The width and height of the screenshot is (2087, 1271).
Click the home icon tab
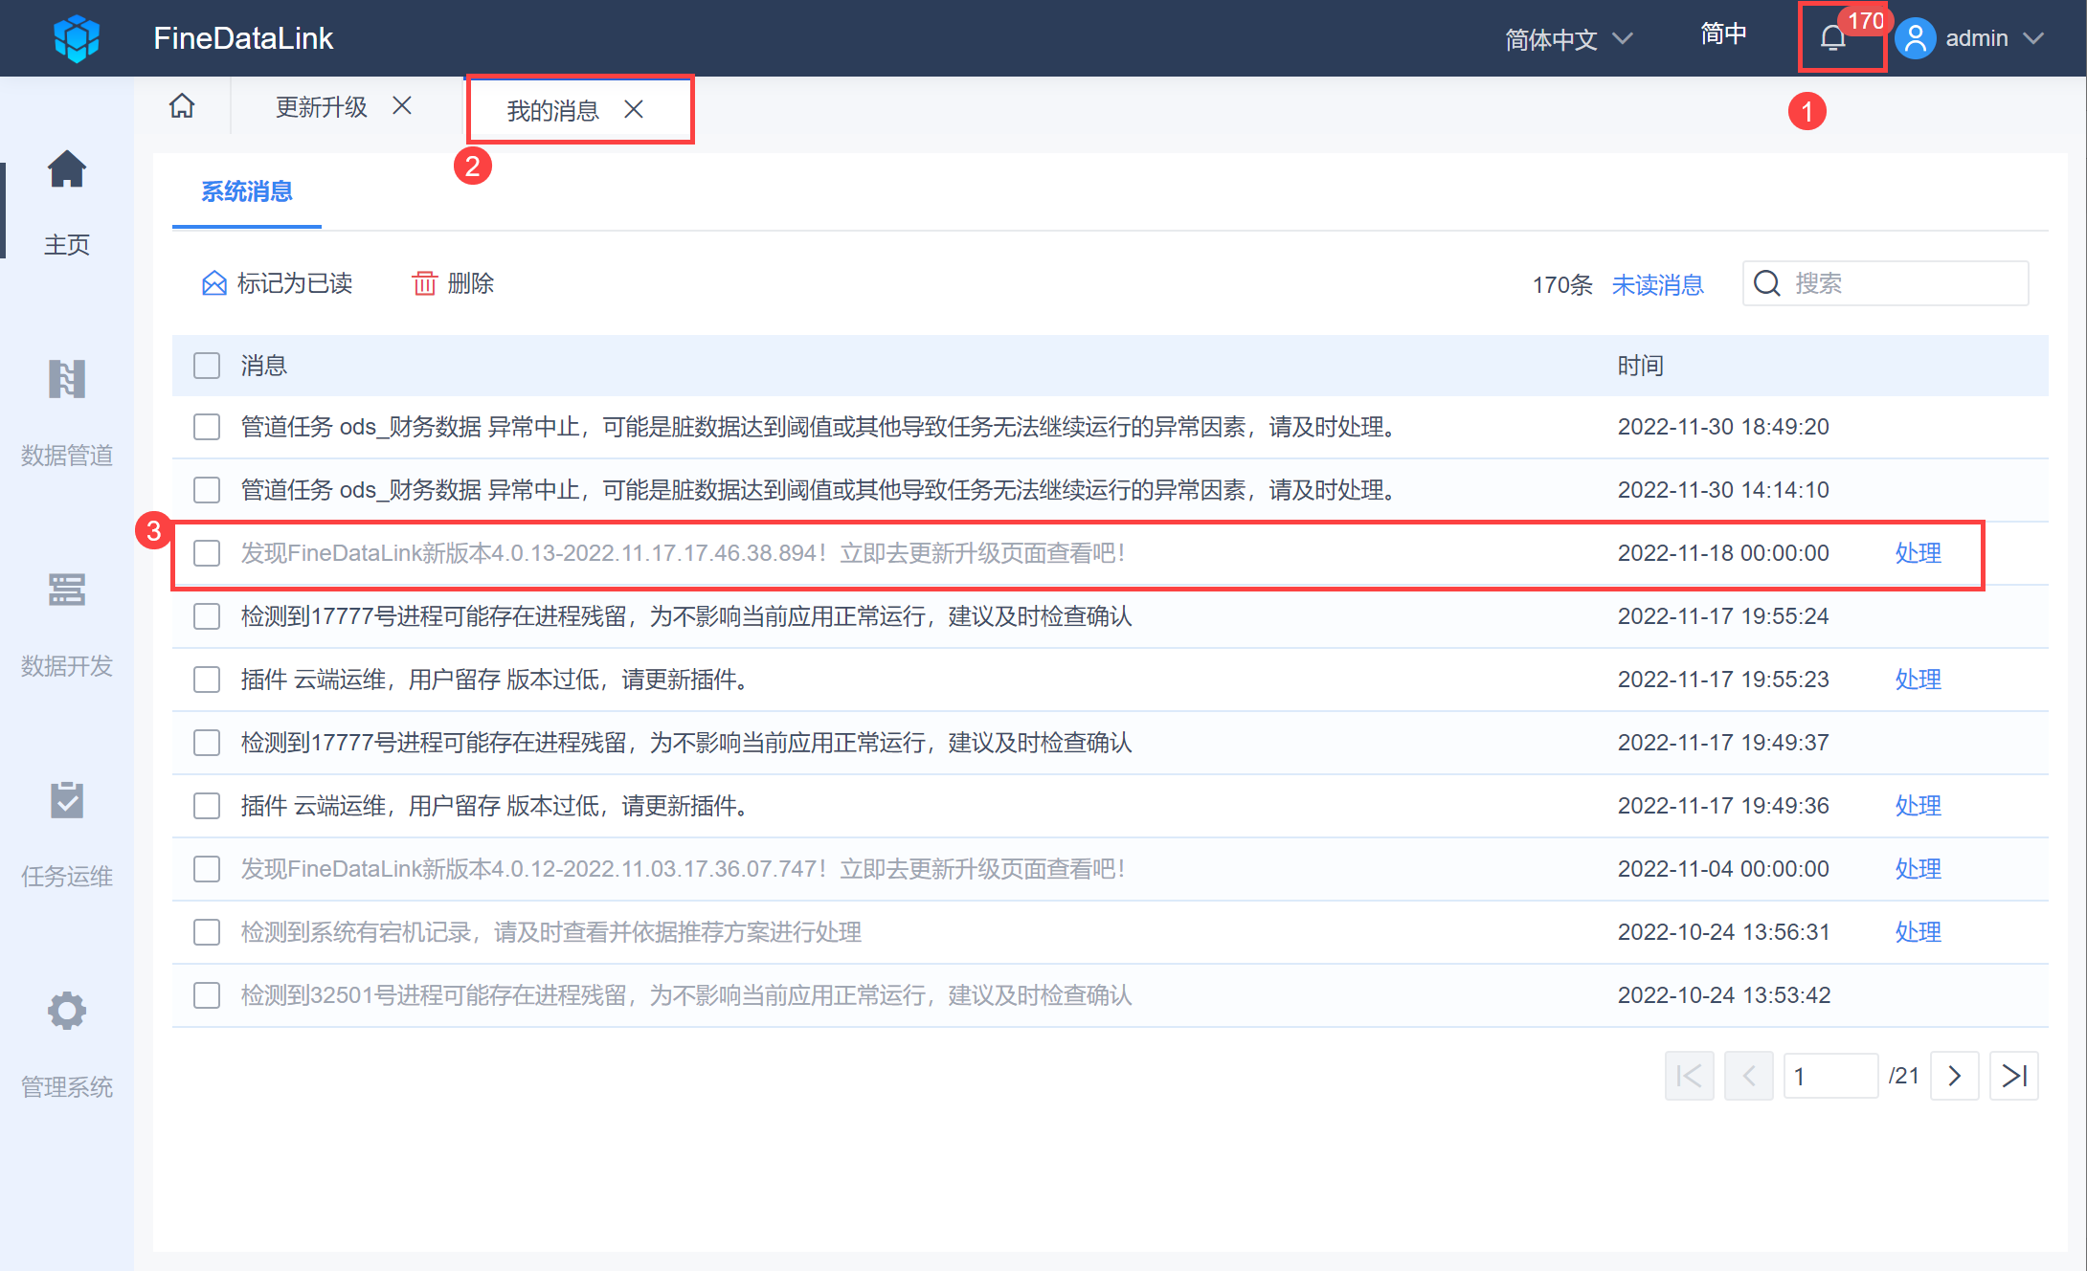point(182,106)
